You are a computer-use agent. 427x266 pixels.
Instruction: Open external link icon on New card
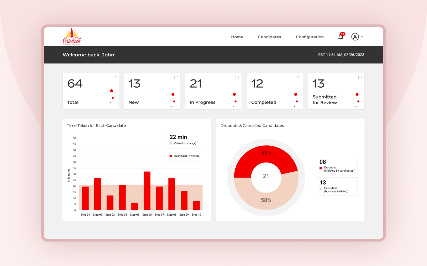[176, 77]
